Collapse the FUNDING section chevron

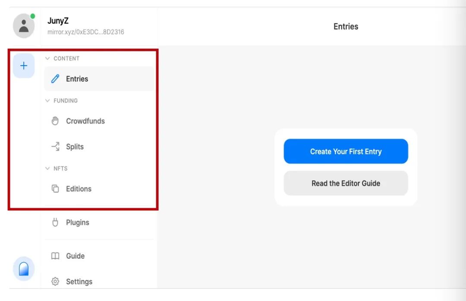47,101
